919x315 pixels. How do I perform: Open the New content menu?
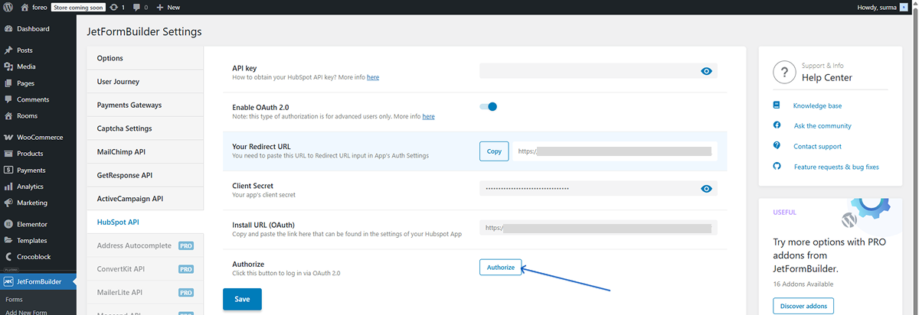(168, 7)
